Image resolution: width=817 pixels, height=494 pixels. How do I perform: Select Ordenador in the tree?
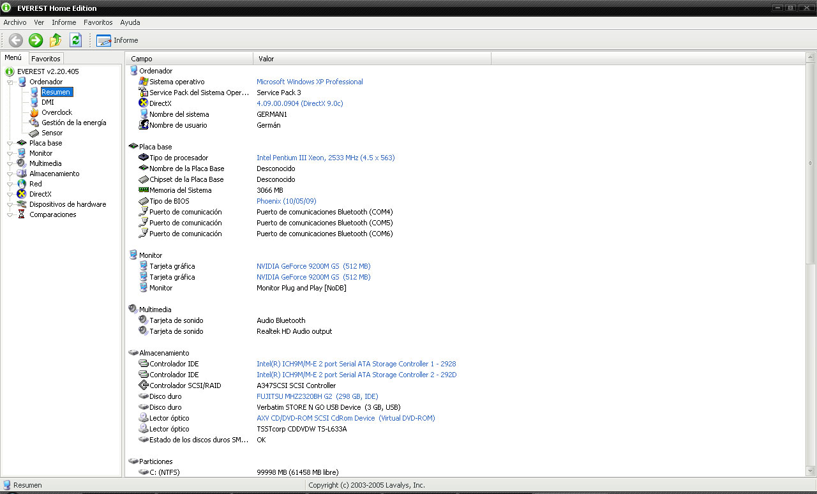coord(46,82)
